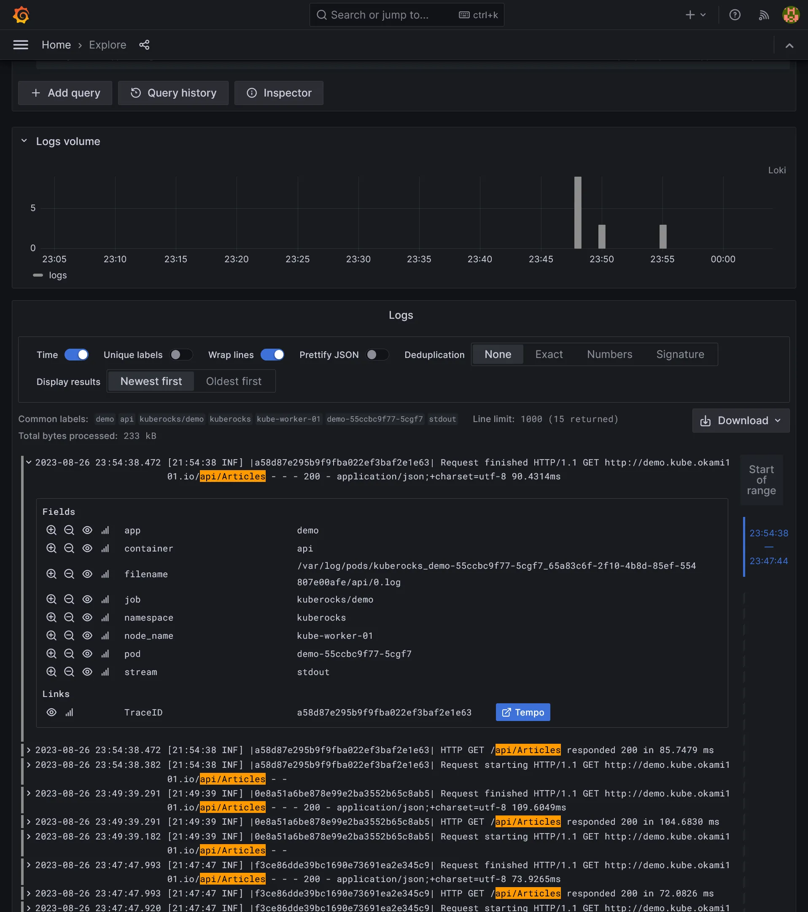Click filter-out-value icon on container field
The height and width of the screenshot is (912, 808).
pyautogui.click(x=69, y=548)
